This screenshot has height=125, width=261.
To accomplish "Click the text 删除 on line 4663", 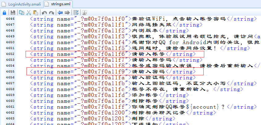I will click(x=139, y=119).
